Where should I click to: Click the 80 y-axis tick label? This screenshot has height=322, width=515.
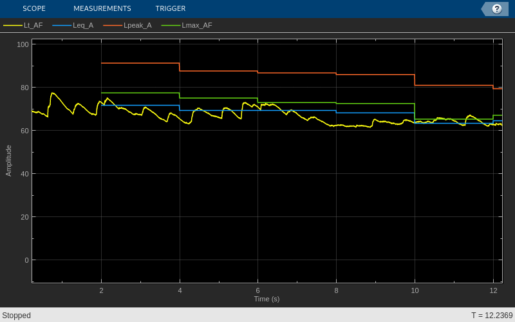tap(24, 88)
